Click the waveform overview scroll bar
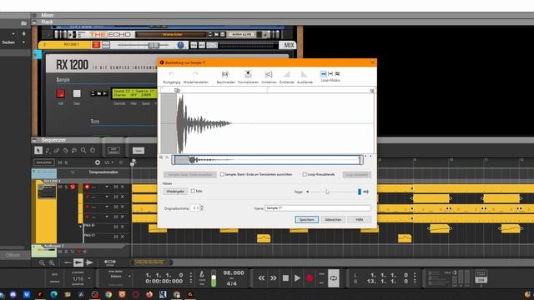Screen dimensions: 534x300 pos(267,159)
